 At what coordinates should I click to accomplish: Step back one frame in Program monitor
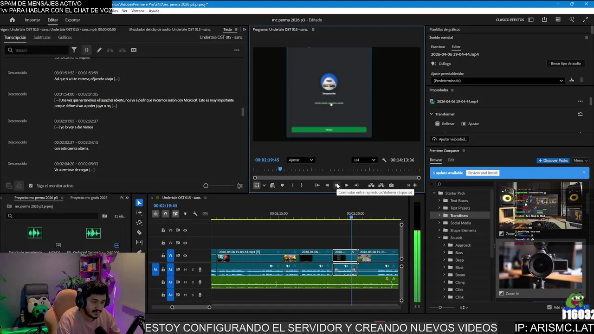[x=327, y=186]
